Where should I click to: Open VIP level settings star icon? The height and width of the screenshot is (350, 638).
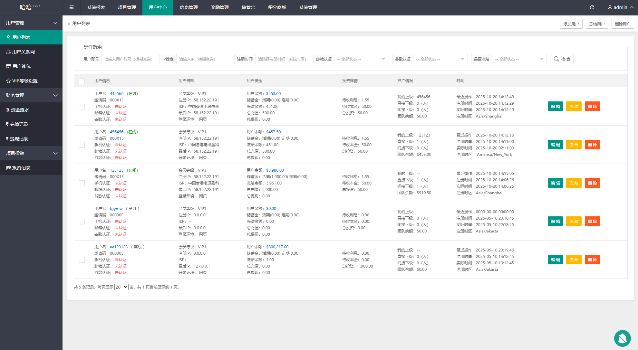8,81
